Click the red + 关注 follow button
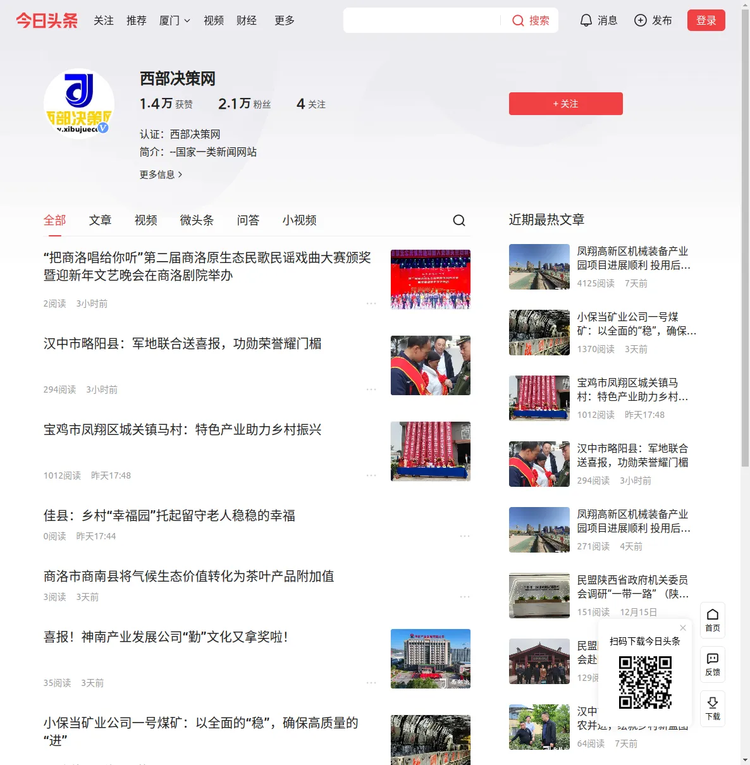 [x=566, y=104]
